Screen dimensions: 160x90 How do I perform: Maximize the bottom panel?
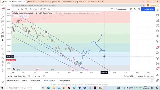(x=152, y=80)
